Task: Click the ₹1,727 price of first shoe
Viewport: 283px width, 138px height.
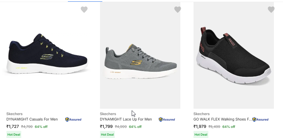Action: click(13, 127)
